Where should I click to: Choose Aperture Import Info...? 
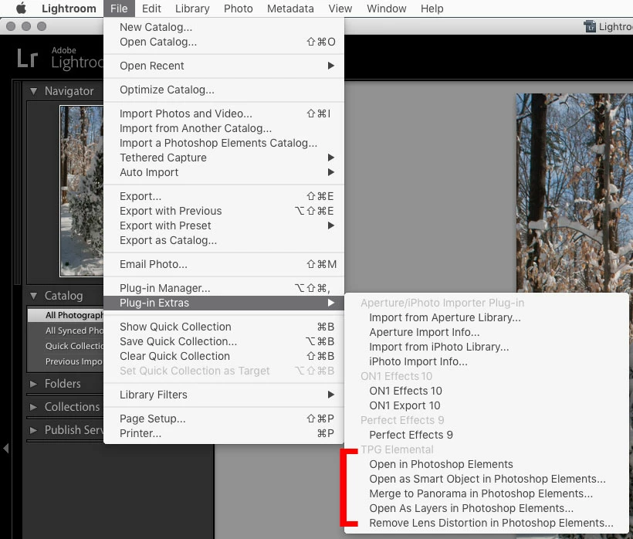[486, 332]
